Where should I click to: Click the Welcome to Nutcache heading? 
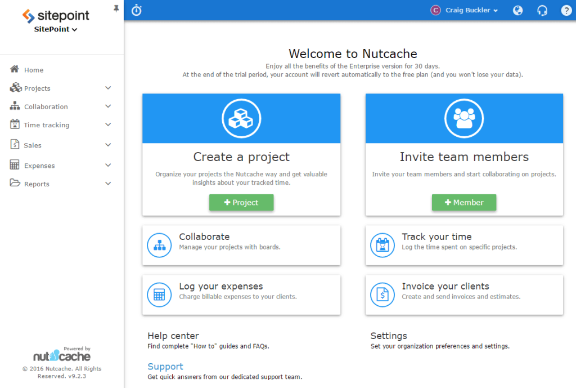(353, 53)
